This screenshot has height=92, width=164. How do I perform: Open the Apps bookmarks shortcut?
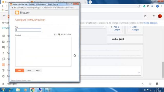[5, 10]
